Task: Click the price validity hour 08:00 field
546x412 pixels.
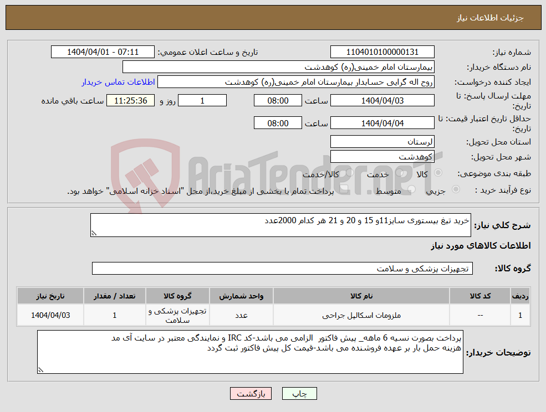Action: coord(278,123)
